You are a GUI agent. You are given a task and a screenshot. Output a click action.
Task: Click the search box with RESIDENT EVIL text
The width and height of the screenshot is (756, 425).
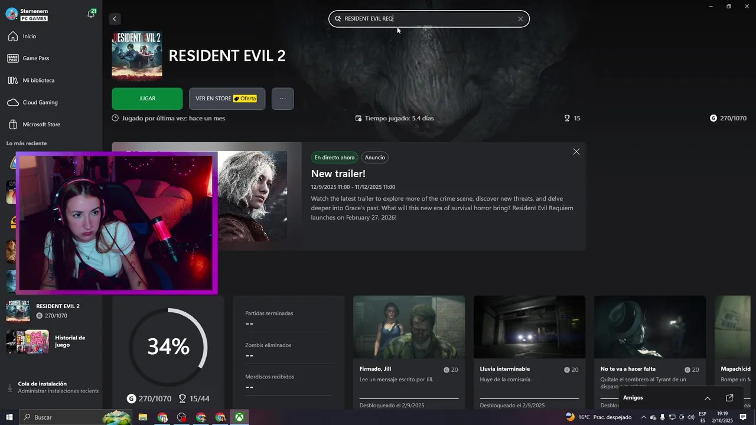click(x=429, y=19)
